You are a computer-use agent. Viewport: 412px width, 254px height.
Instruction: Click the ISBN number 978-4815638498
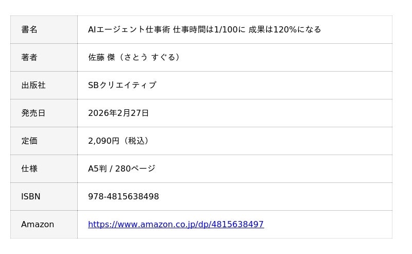coord(124,197)
